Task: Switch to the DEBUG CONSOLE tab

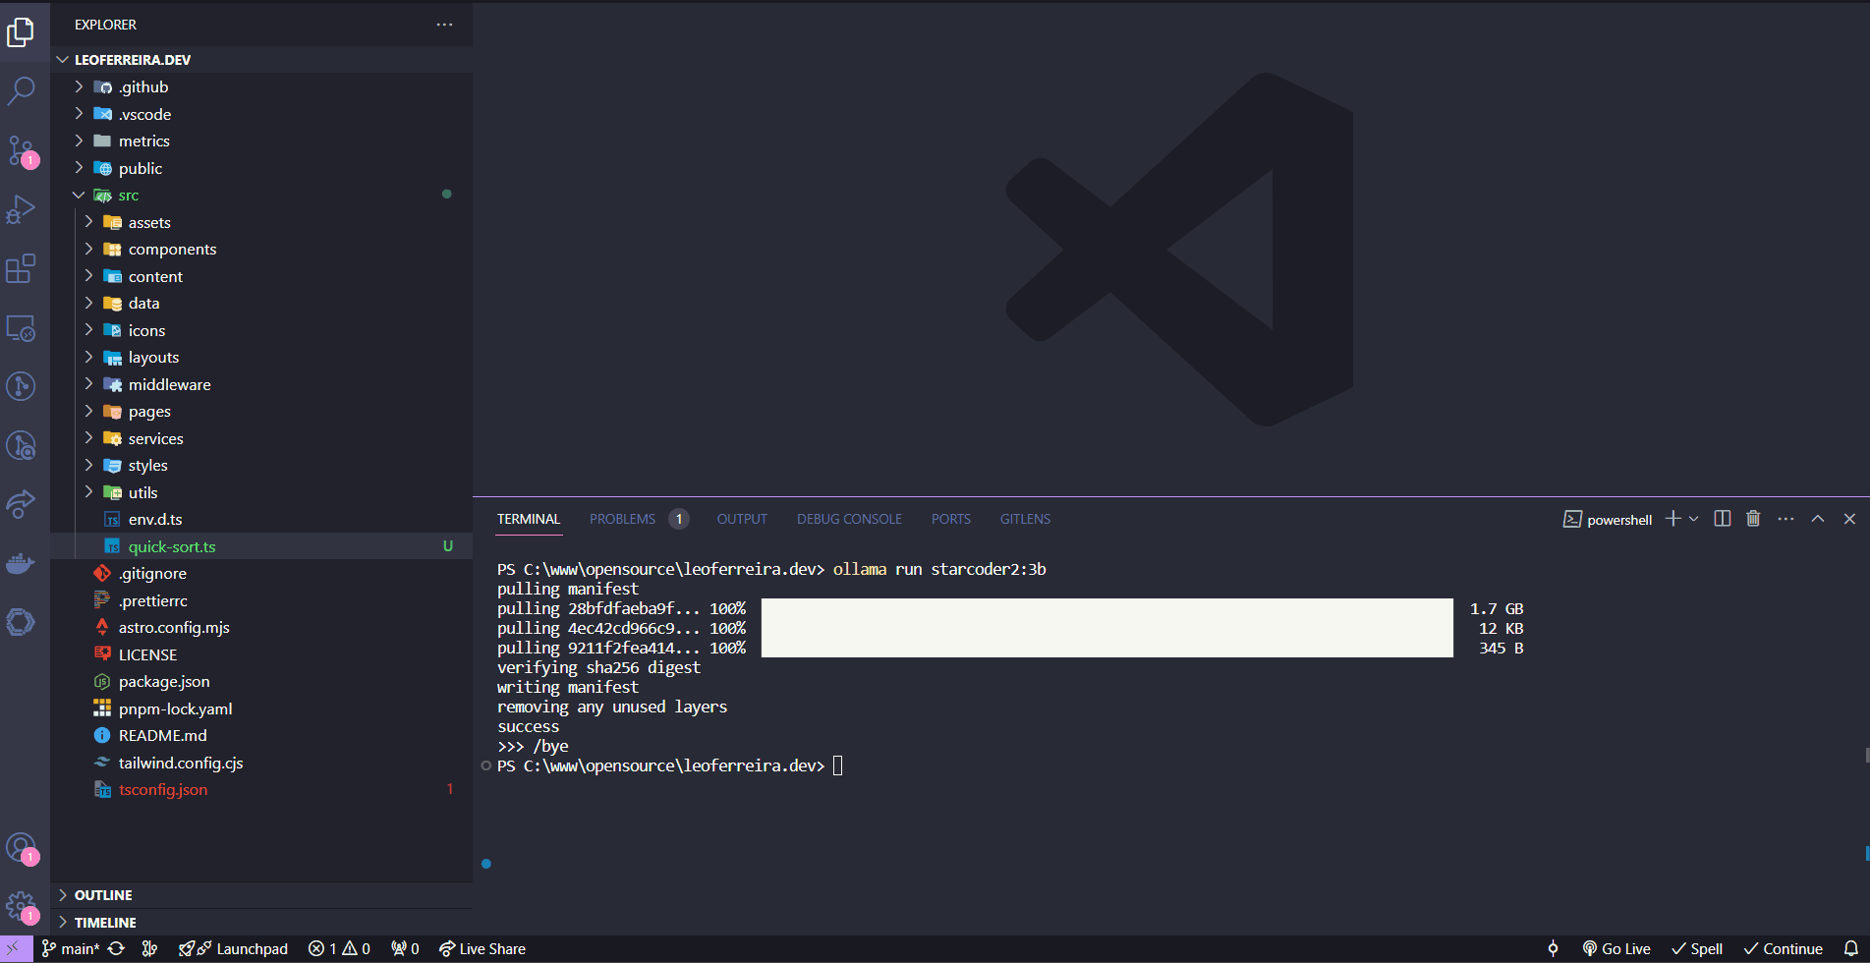Action: pyautogui.click(x=849, y=519)
